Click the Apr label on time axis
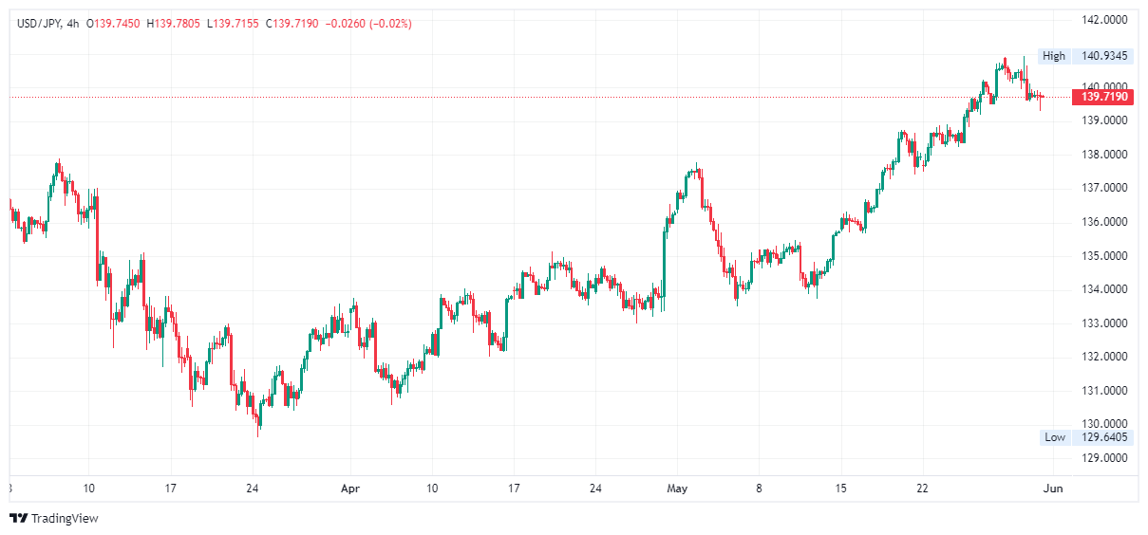 350,489
